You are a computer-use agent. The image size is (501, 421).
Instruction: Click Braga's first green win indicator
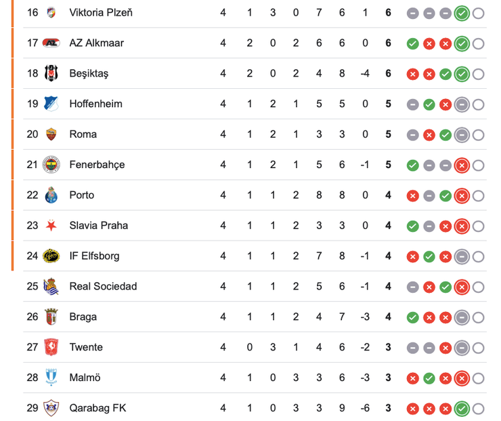pos(412,317)
